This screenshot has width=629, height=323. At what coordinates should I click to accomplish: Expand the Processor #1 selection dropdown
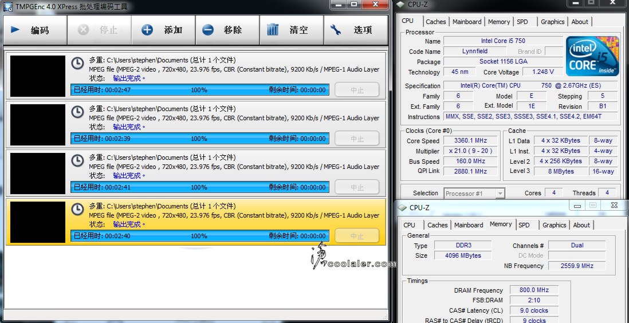(500, 194)
